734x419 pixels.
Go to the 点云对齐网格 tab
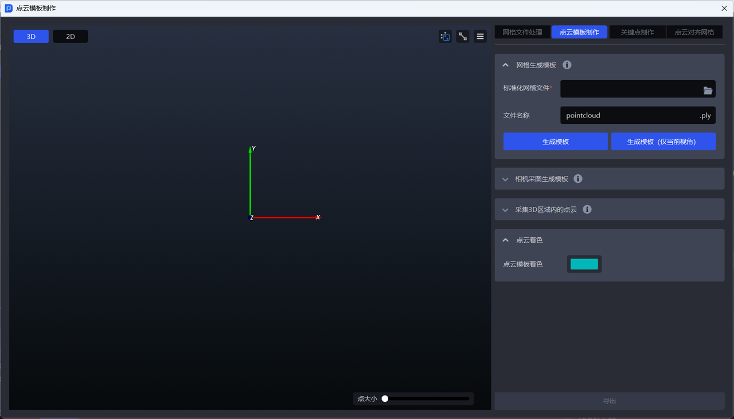pos(694,33)
